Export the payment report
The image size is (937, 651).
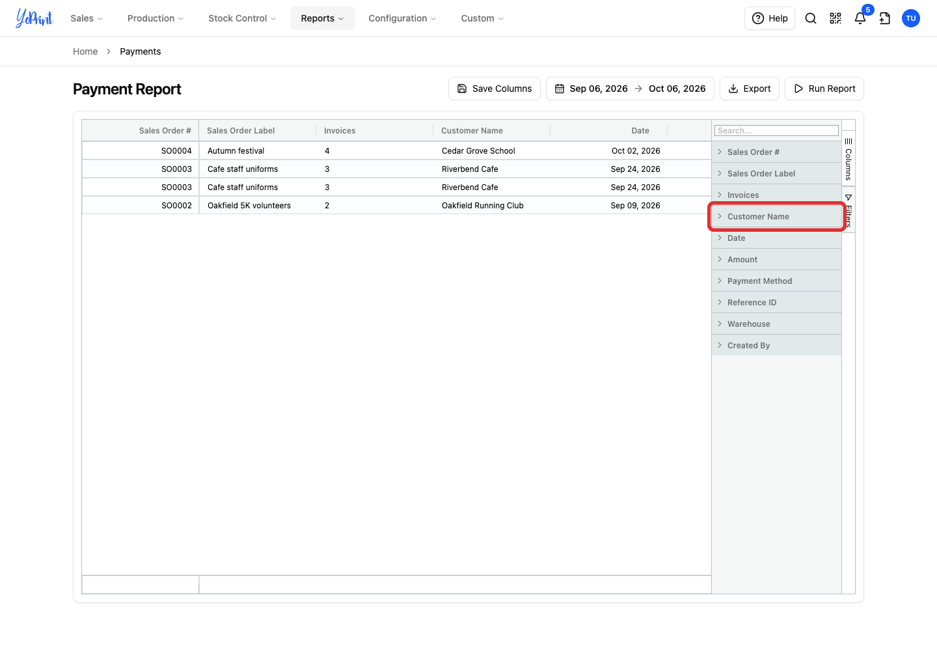click(x=750, y=89)
